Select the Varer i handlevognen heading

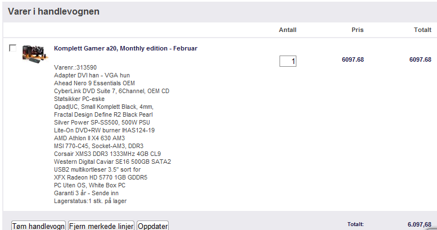point(53,12)
